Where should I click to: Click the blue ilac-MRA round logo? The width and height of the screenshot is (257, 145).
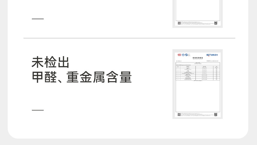[x=183, y=55]
